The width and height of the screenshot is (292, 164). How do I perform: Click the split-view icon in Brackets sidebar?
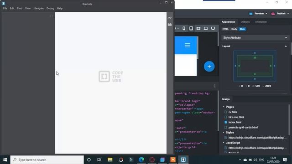click(52, 16)
